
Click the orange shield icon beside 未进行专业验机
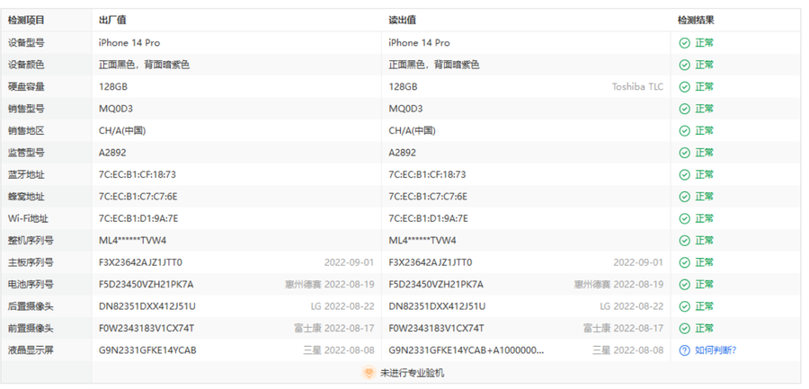pos(369,373)
